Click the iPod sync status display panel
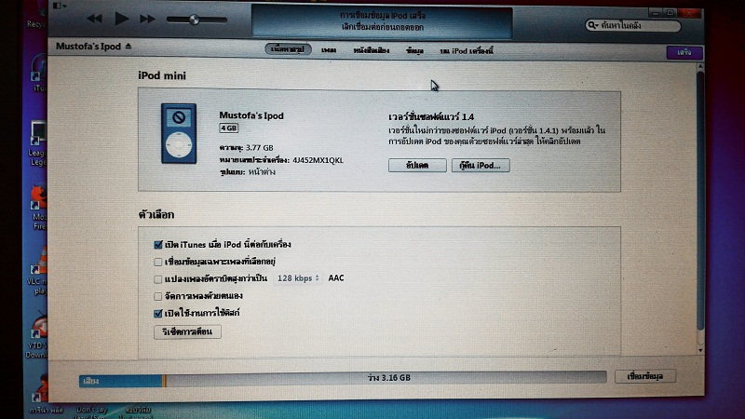This screenshot has width=745, height=419. 382,21
